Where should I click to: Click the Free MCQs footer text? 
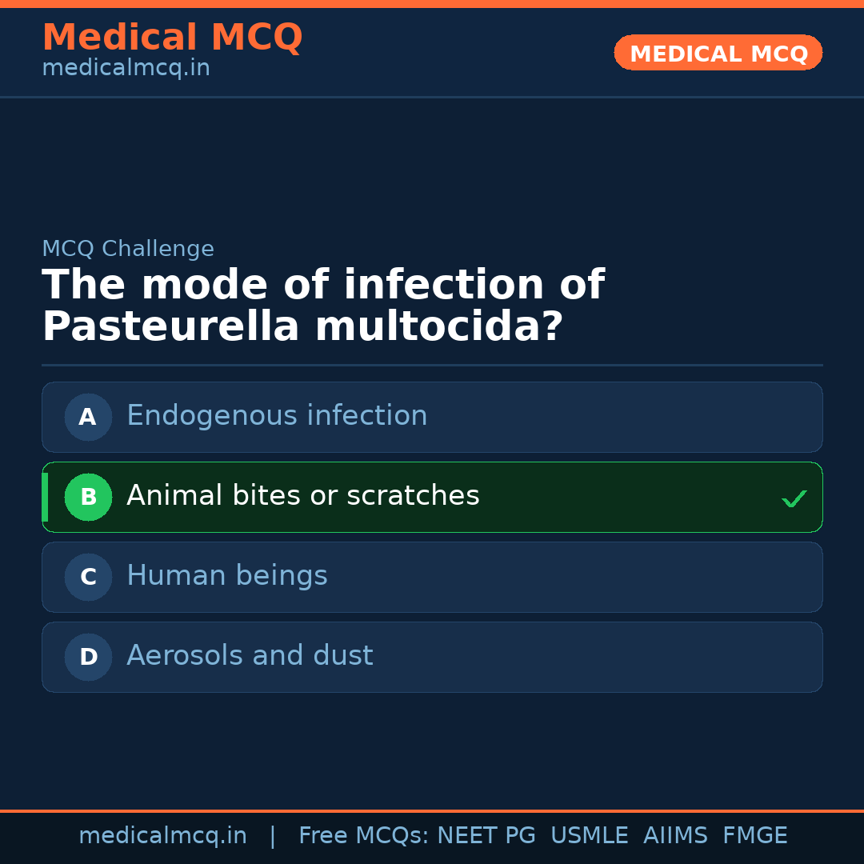(x=363, y=836)
